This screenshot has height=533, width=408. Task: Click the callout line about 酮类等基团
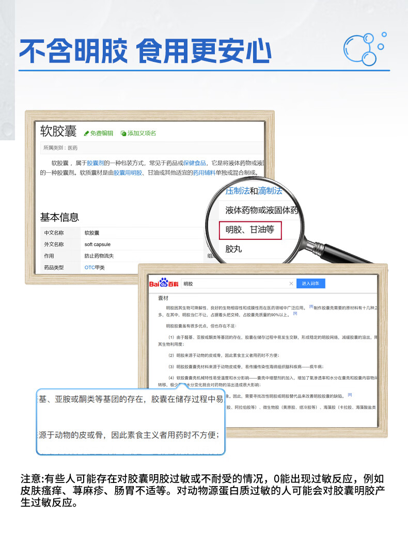click(131, 399)
